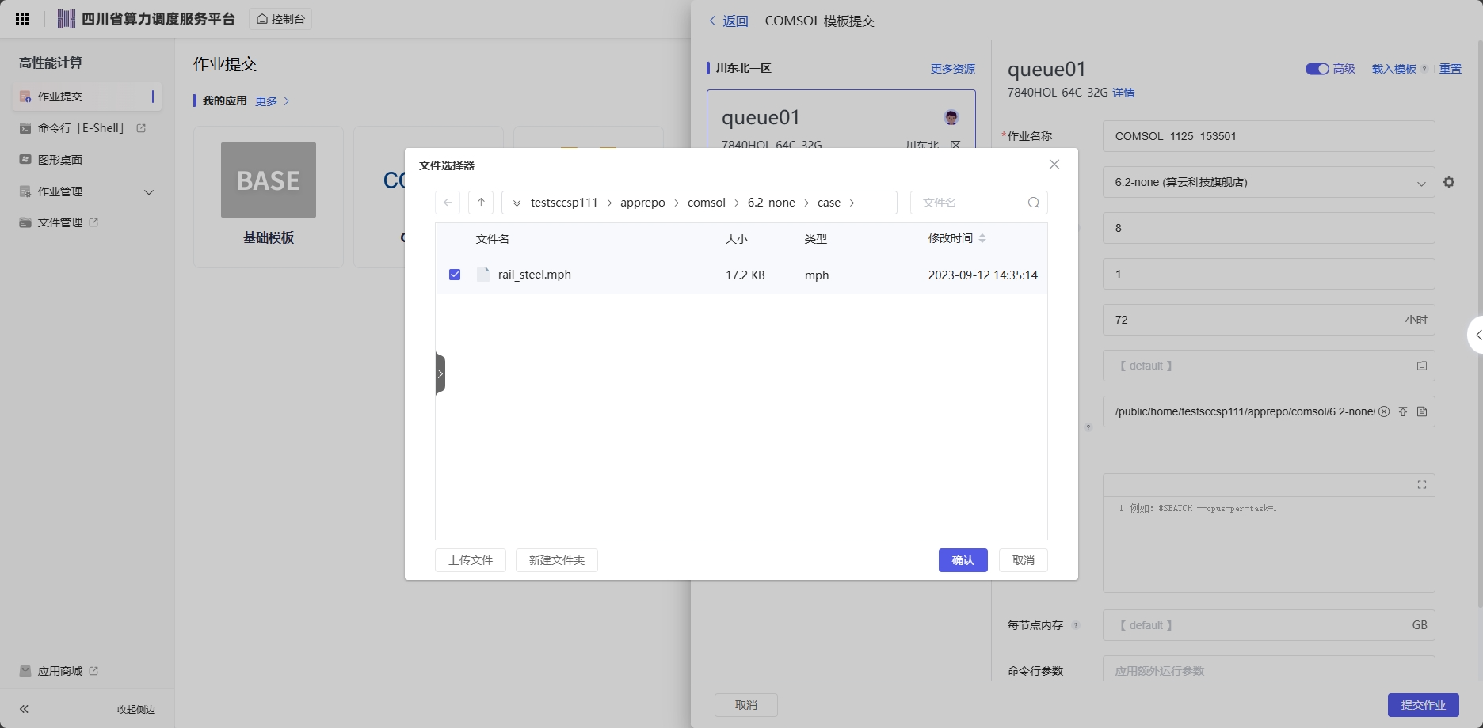
Task: Click 载入模板 link
Action: 1394,69
